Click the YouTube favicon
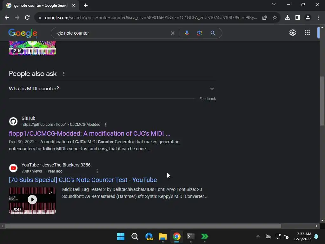Image resolution: width=325 pixels, height=244 pixels. tap(13, 168)
